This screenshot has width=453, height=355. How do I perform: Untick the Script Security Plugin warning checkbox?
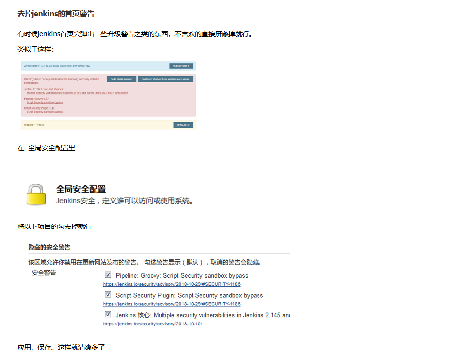[108, 294]
